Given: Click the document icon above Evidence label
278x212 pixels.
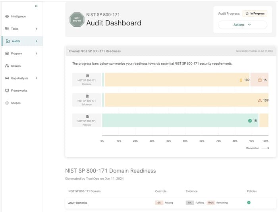Looking at the screenshot, I should click(87, 96).
